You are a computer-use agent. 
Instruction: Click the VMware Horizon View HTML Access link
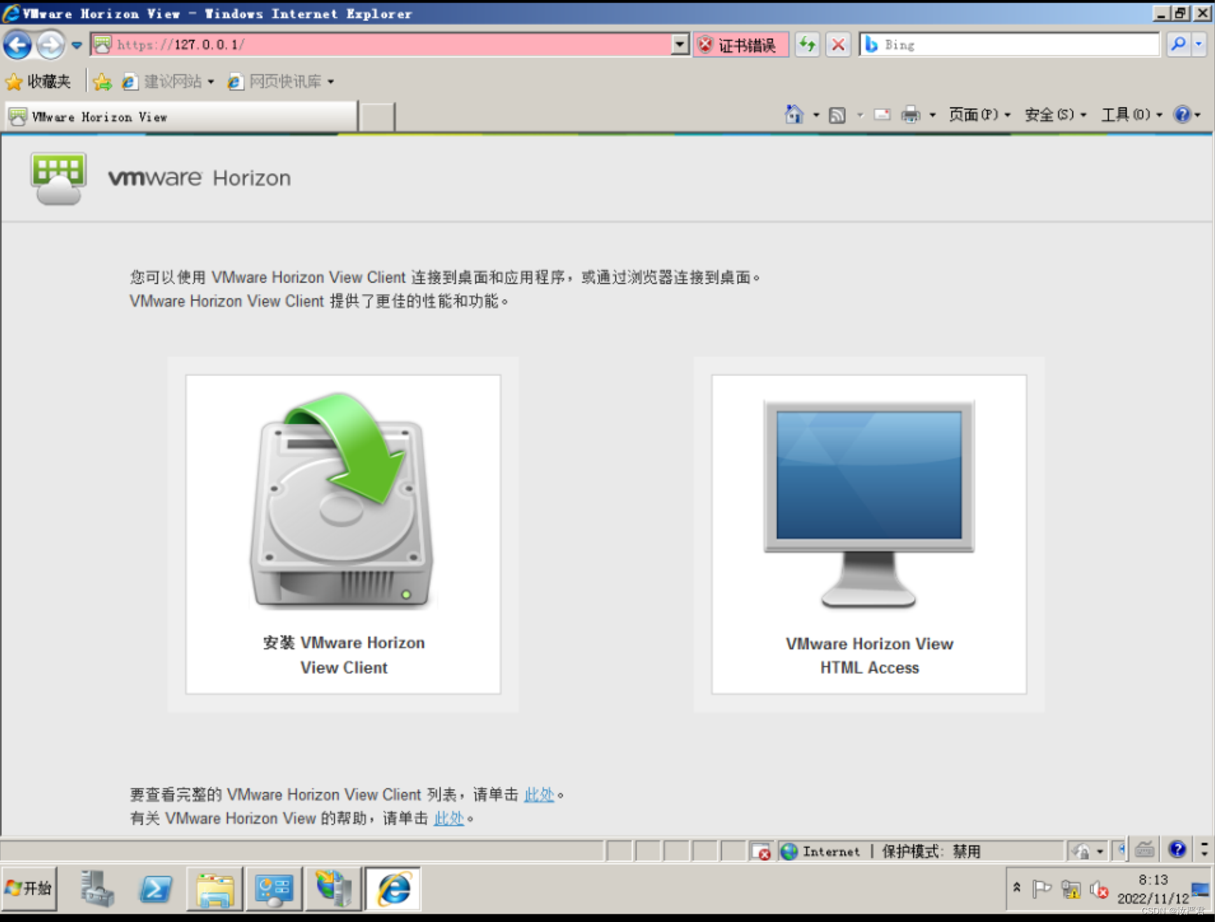(x=869, y=655)
